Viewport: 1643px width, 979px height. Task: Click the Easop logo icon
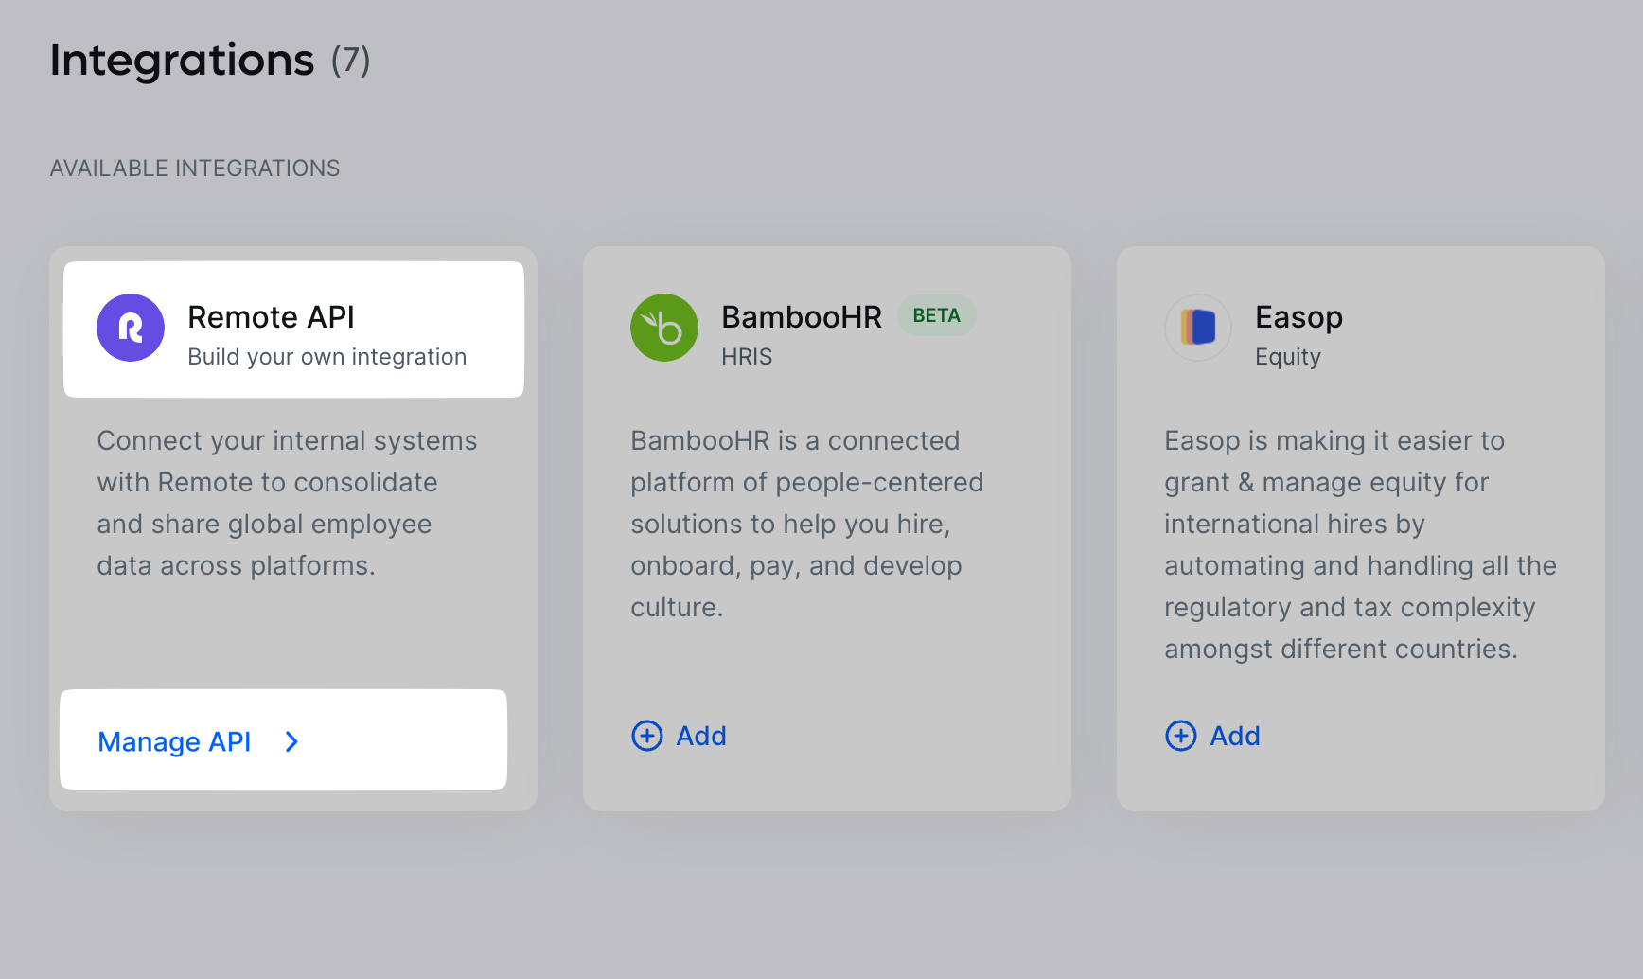tap(1198, 328)
